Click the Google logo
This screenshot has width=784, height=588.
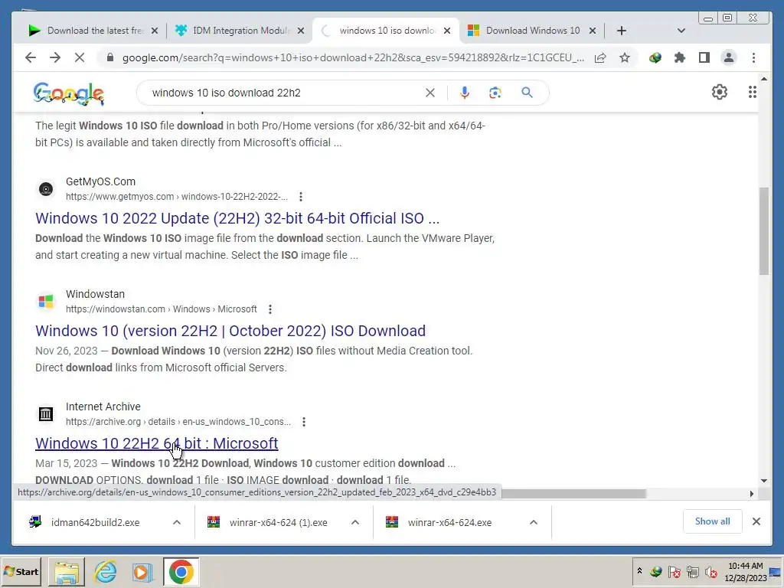68,93
